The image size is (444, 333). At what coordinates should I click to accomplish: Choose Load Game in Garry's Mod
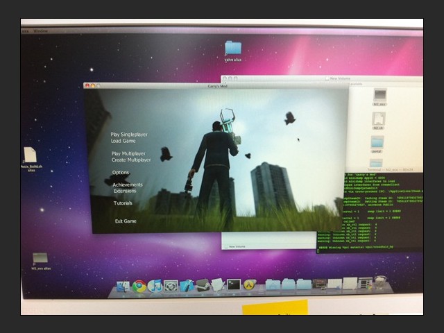pos(123,141)
